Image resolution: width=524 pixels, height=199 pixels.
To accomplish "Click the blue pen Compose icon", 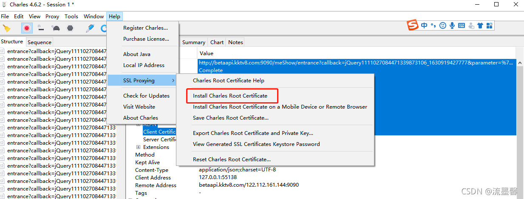I will tap(90, 28).
